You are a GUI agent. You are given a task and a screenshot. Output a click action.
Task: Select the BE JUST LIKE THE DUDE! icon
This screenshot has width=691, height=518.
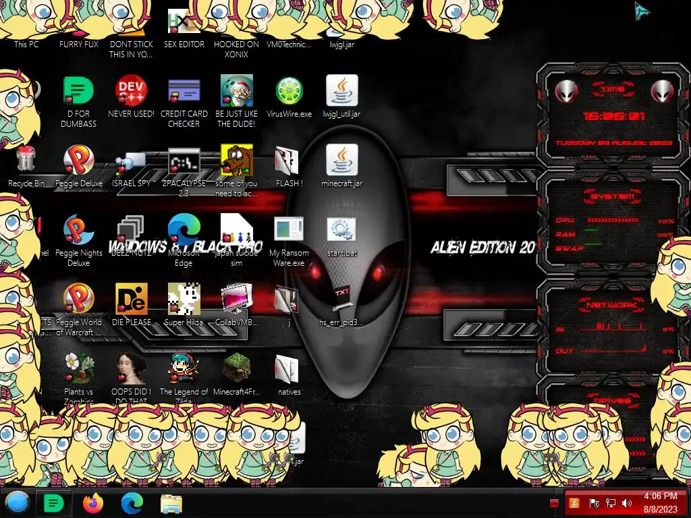tap(237, 90)
